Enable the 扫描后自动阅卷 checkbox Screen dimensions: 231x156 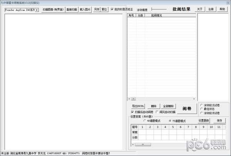133,112
